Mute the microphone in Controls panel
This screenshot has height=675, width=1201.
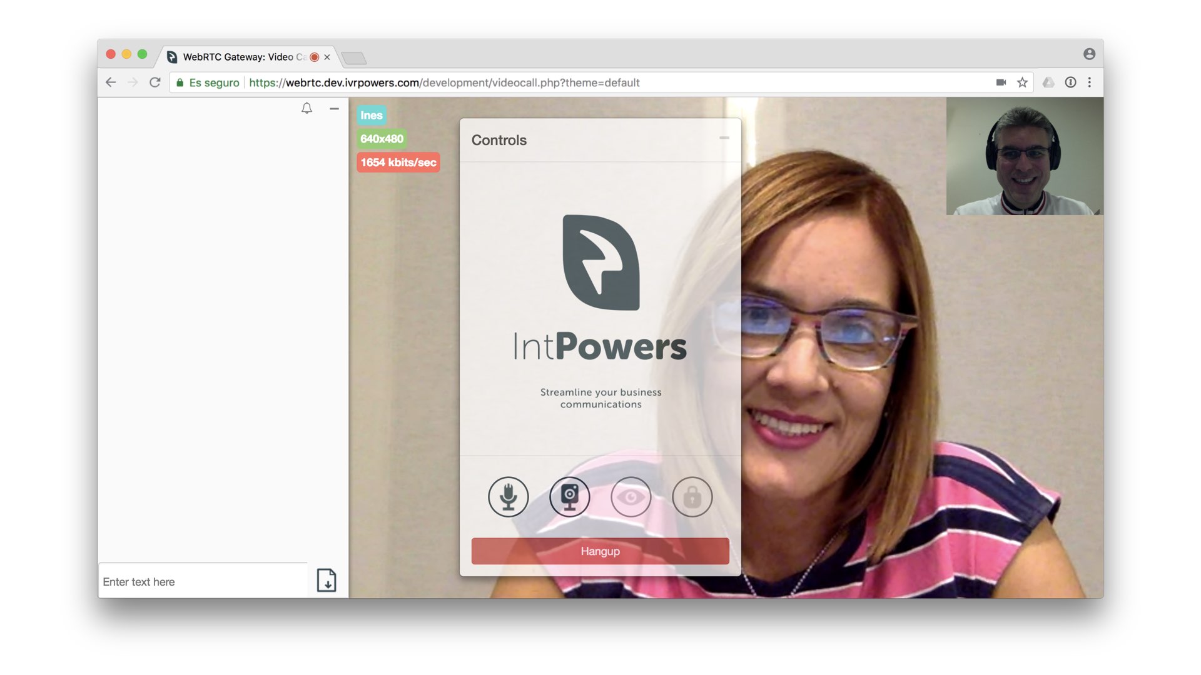click(508, 497)
